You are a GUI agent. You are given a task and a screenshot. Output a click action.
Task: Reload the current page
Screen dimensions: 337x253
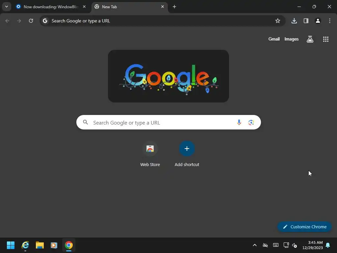click(31, 21)
